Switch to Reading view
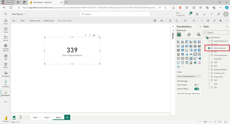 tap(35, 20)
